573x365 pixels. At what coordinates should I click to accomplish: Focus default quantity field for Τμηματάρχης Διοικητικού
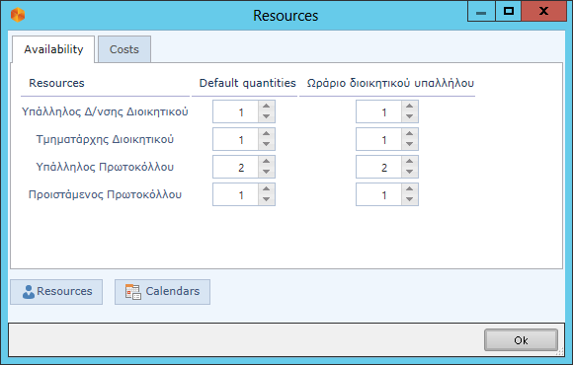point(236,139)
